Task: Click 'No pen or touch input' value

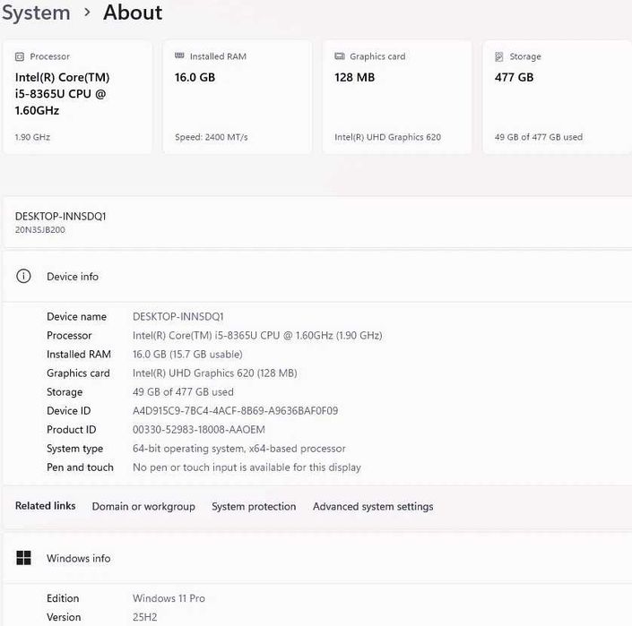Action: [247, 467]
